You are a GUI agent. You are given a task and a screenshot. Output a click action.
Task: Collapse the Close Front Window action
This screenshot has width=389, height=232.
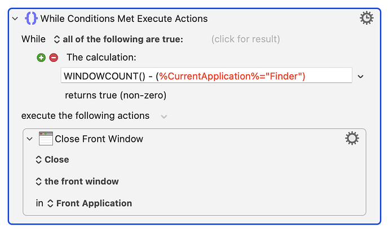30,139
